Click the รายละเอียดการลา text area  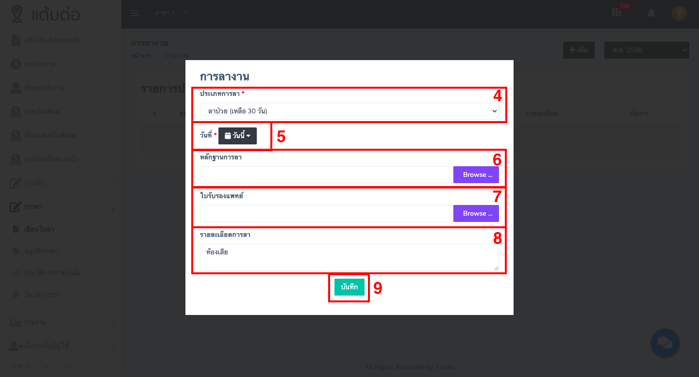tap(349, 257)
